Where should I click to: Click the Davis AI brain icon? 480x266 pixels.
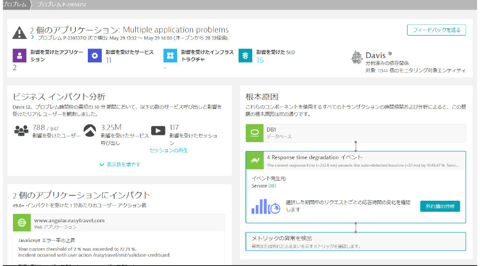[357, 58]
